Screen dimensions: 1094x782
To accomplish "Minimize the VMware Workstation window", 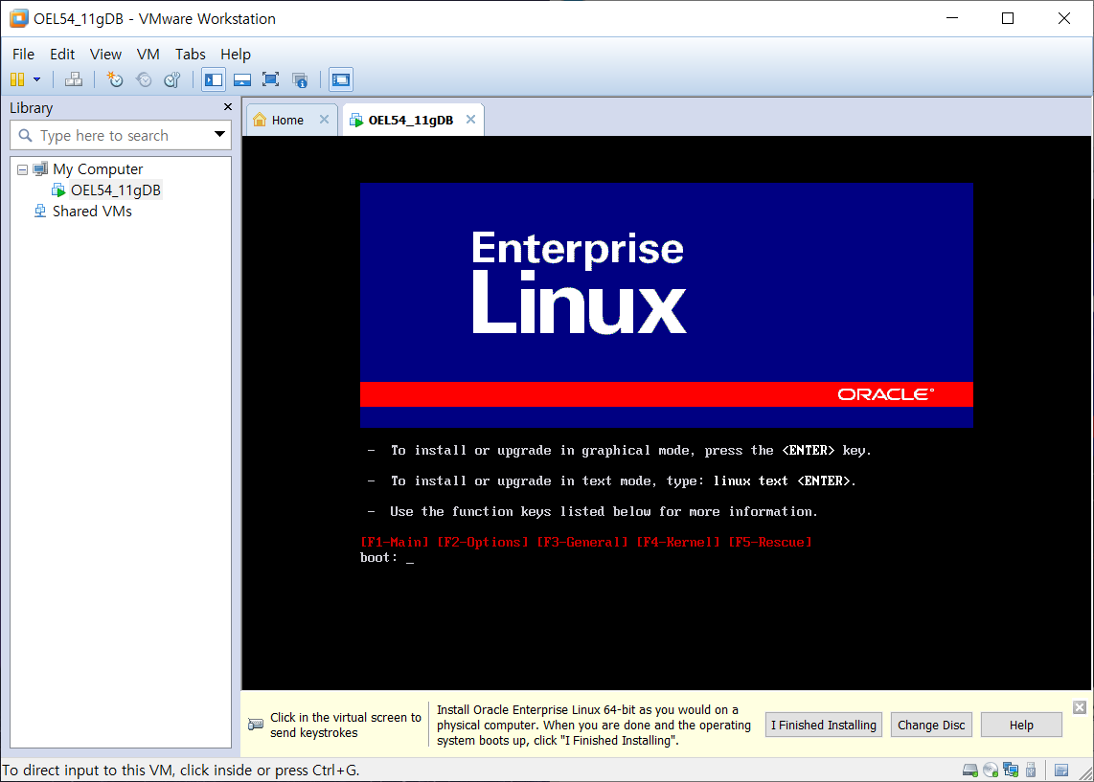I will tap(952, 19).
